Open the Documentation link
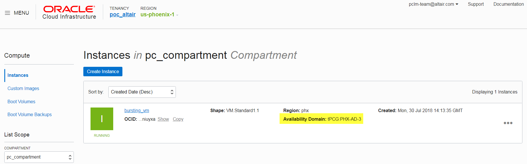 coord(508,4)
